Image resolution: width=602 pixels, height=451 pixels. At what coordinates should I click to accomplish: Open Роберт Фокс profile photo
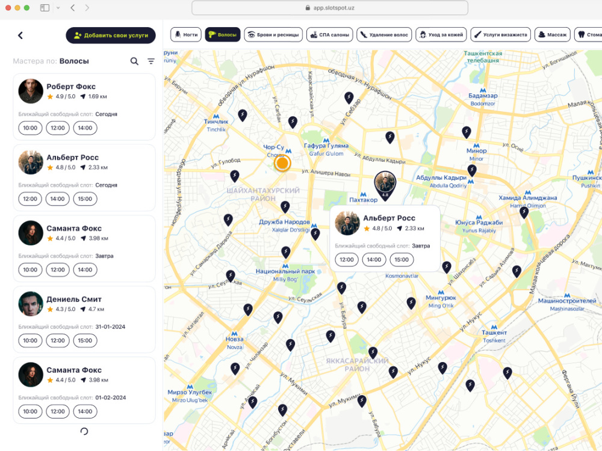pos(31,91)
